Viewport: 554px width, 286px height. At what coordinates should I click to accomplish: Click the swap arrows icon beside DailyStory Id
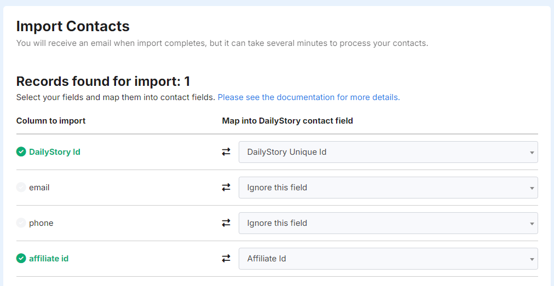pyautogui.click(x=226, y=152)
